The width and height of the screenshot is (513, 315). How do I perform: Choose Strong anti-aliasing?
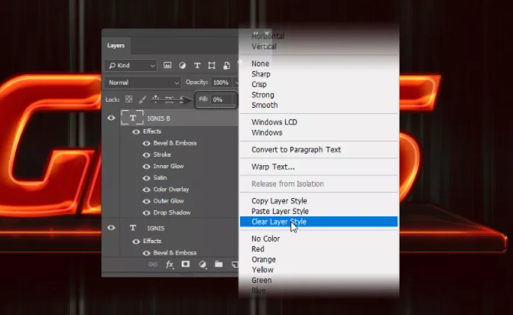pos(263,95)
